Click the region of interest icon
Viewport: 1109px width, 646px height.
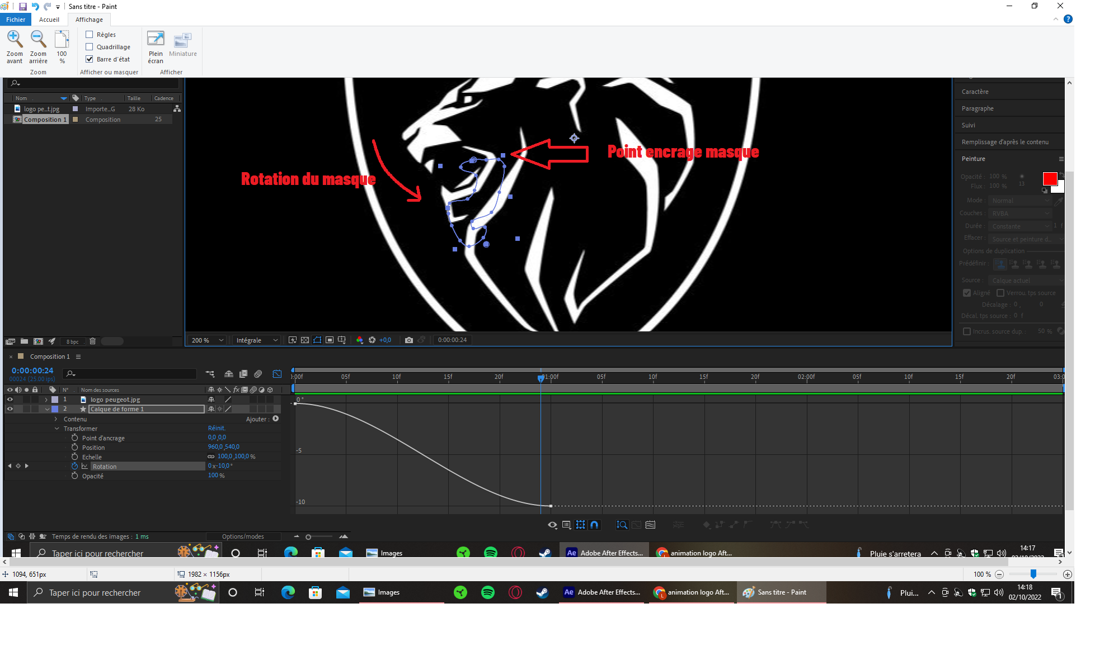(330, 340)
